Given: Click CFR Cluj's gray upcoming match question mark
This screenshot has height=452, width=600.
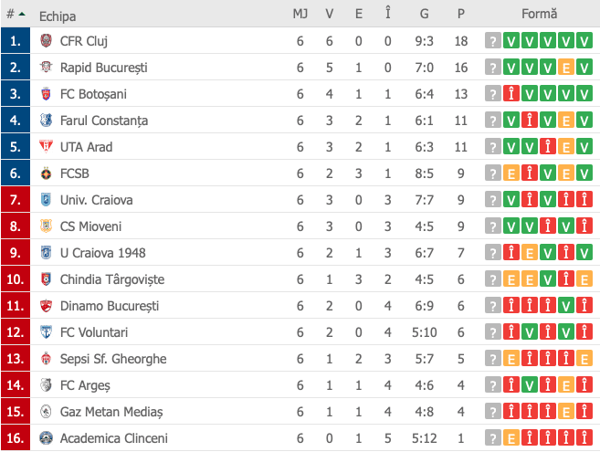Looking at the screenshot, I should pos(493,41).
